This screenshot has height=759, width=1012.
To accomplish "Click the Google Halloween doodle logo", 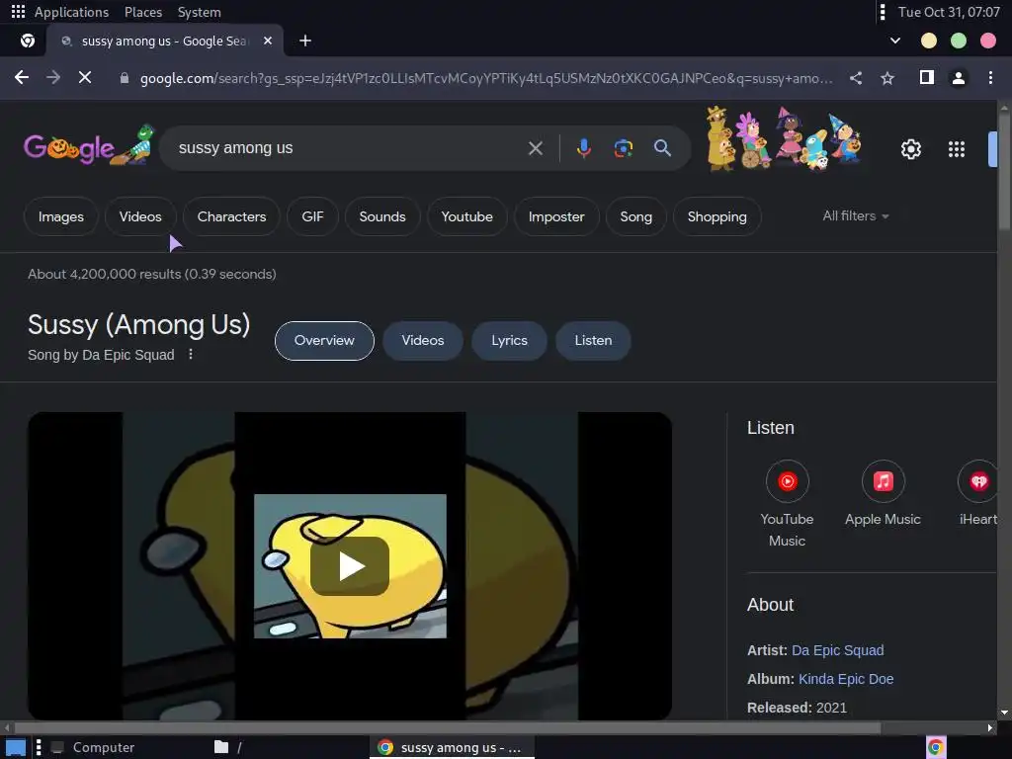I will pos(89,146).
